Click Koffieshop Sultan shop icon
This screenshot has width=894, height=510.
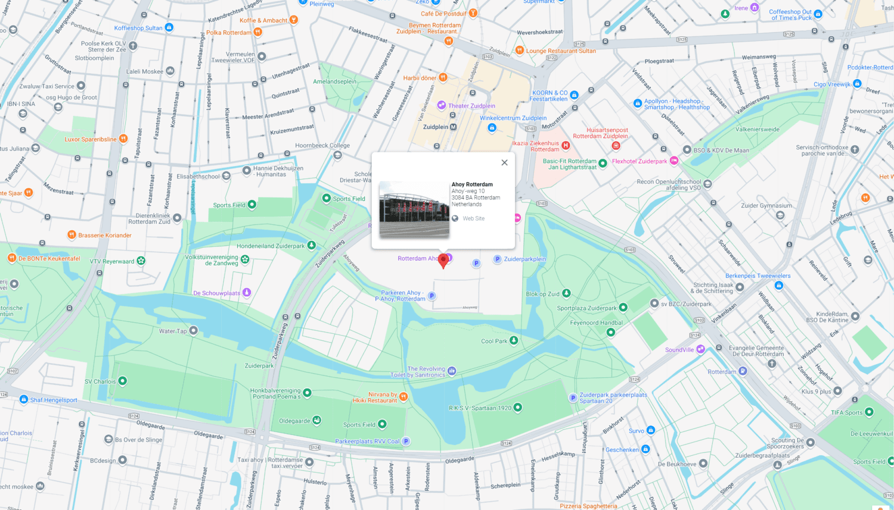click(x=169, y=27)
